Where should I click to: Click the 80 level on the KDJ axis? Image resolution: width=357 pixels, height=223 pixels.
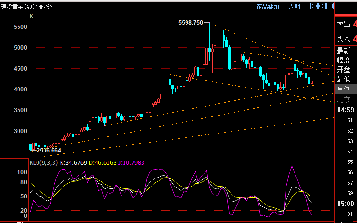(x=24, y=182)
